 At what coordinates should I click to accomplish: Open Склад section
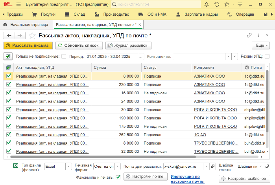(x=75, y=15)
